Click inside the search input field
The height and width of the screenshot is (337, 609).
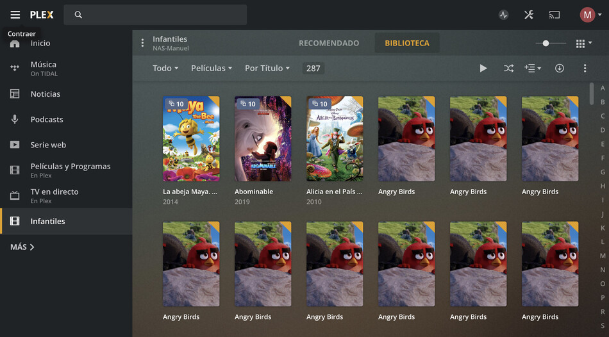155,15
